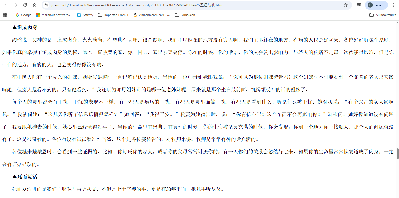This screenshot has height=198, width=399.
Task: Click the heading ▲道成肉身
Action: [25, 27]
